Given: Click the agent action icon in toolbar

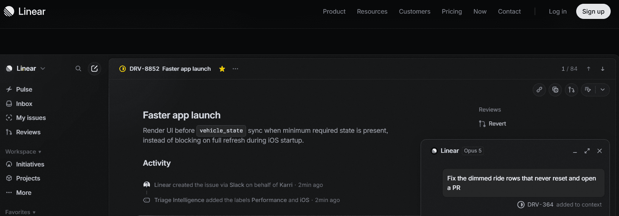Looking at the screenshot, I should (588, 90).
